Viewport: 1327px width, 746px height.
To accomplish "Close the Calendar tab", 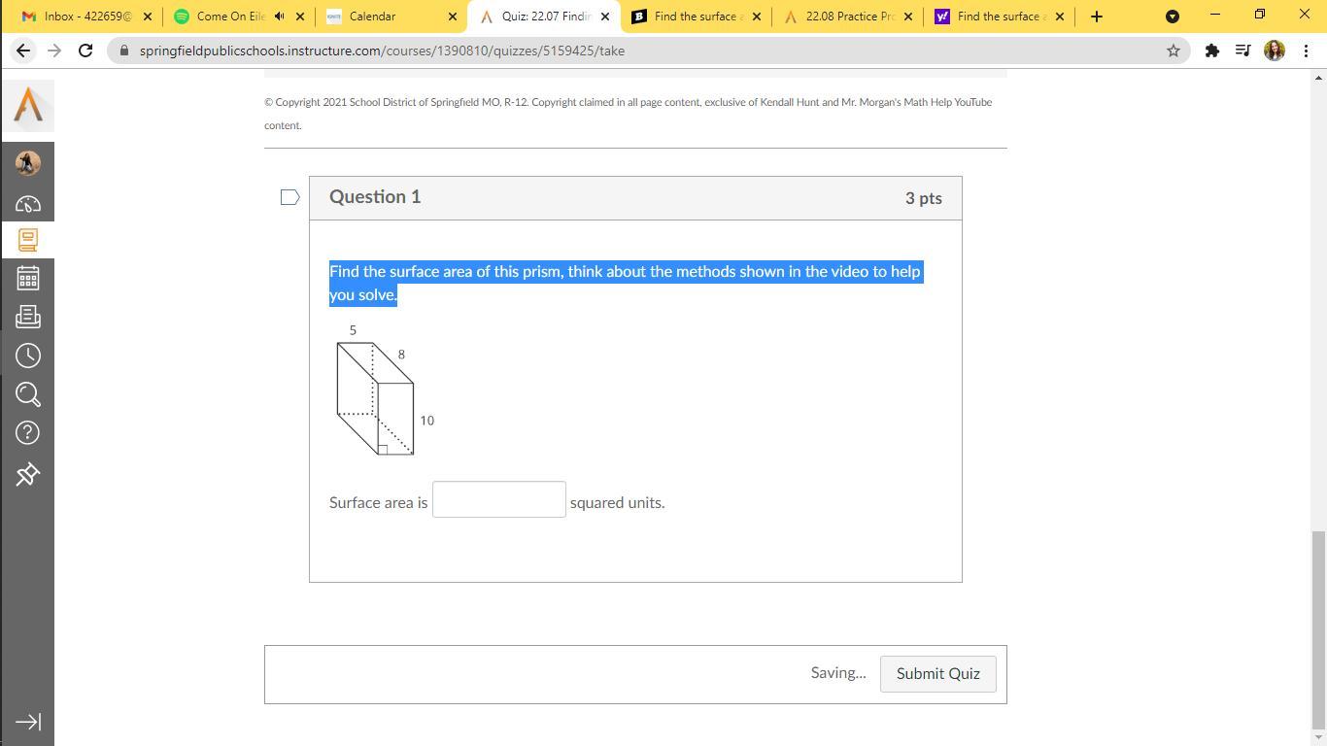I will [452, 17].
